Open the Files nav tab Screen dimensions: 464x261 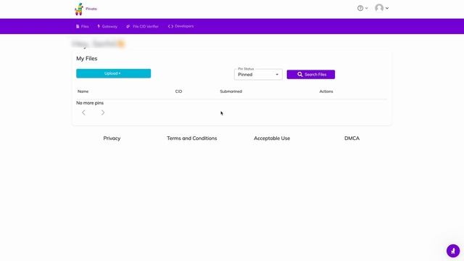82,26
